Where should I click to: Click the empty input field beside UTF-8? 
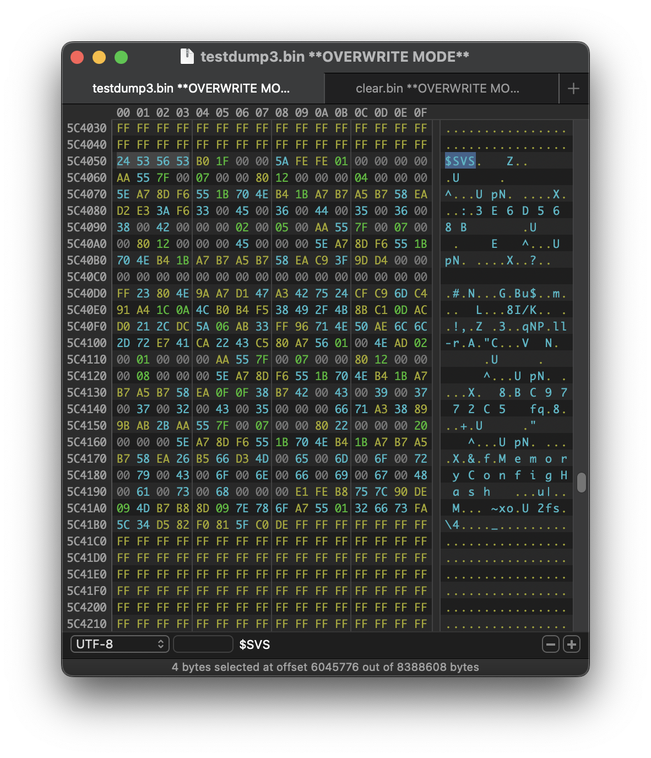(x=203, y=644)
